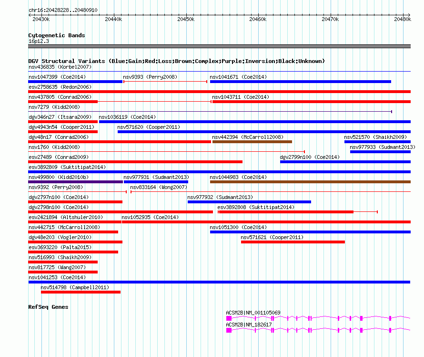
Task: Open the nsv437805 (Conrad2006) variant label
Action: [60, 97]
